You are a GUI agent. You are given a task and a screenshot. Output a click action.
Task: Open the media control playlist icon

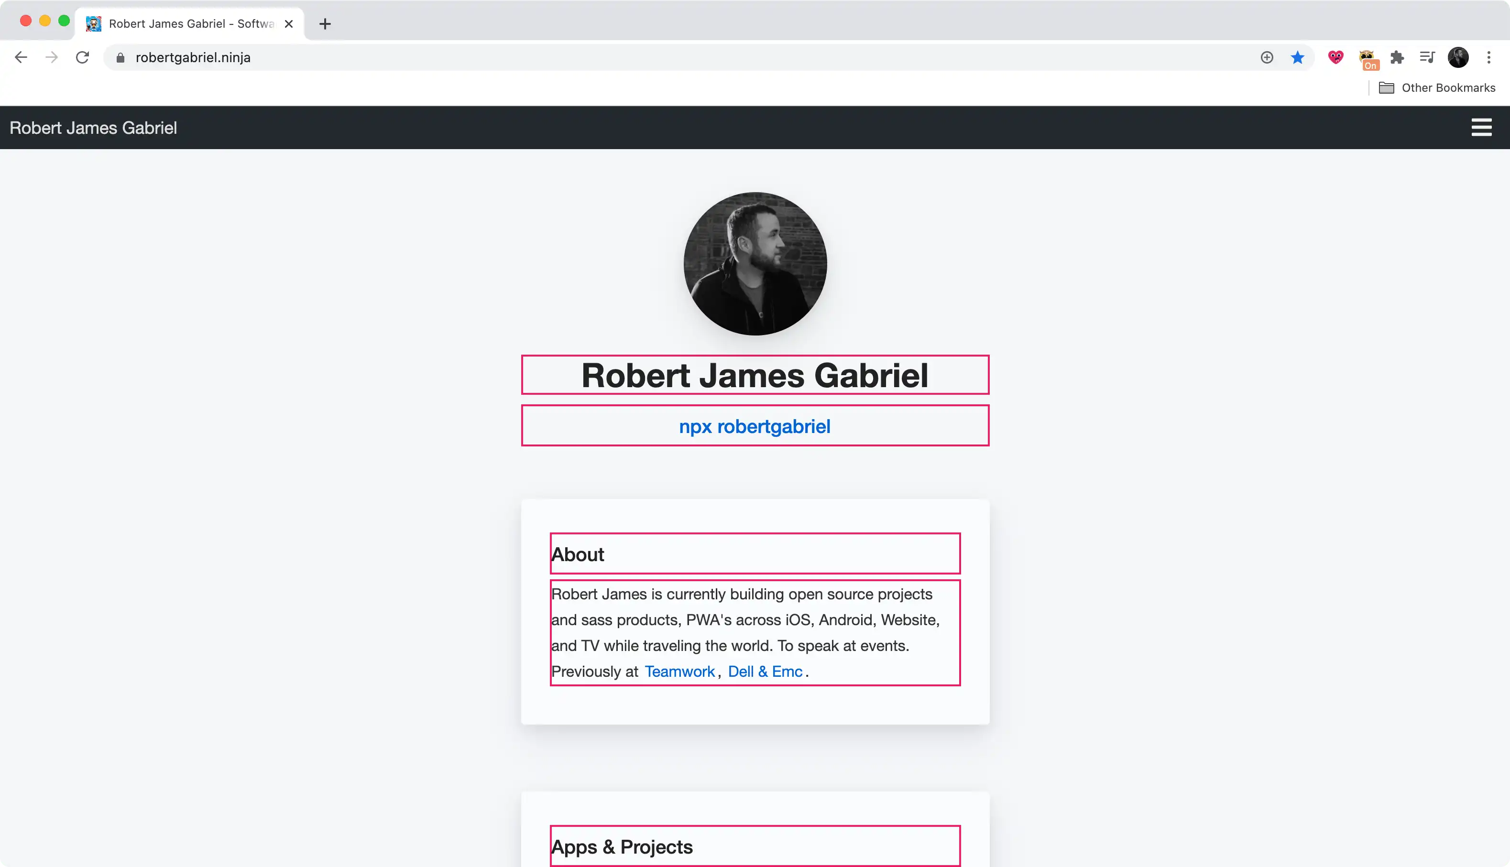1427,57
